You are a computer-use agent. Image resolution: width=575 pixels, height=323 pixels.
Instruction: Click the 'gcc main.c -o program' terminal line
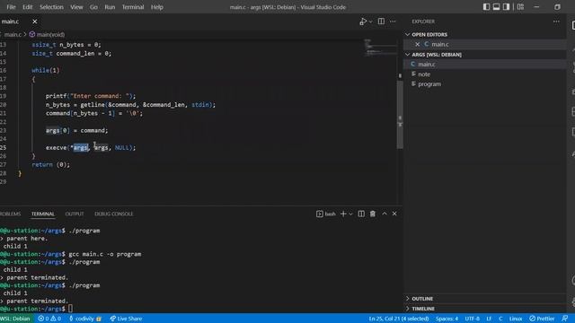[x=104, y=254]
